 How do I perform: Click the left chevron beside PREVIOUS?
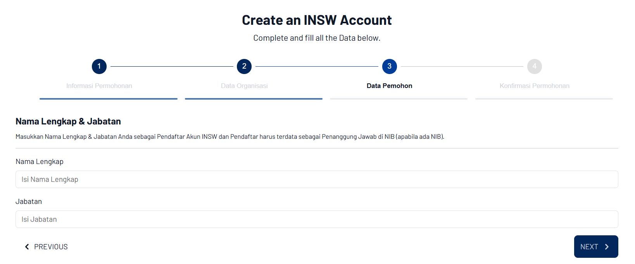[x=27, y=247]
